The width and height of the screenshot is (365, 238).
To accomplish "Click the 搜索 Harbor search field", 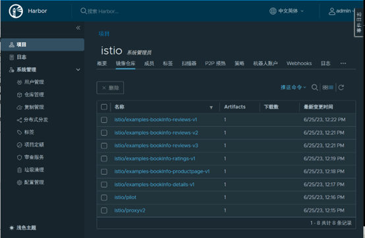I will [x=103, y=11].
